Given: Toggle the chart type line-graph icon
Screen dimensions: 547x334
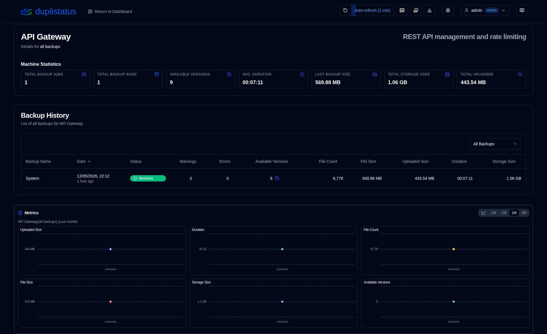Looking at the screenshot, I should 484,213.
